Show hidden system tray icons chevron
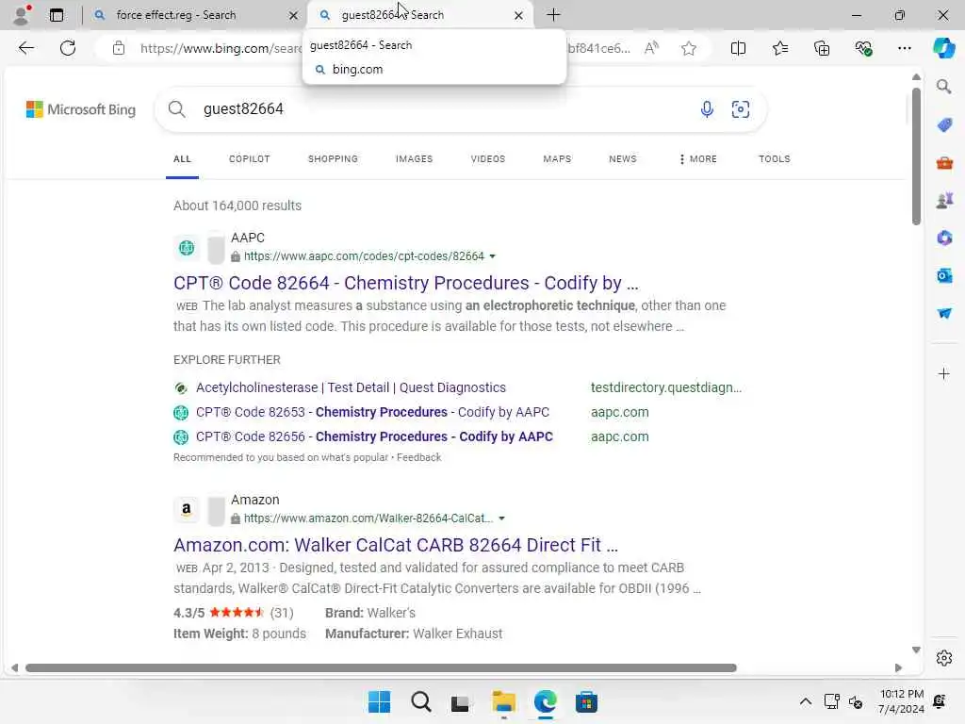 (805, 701)
